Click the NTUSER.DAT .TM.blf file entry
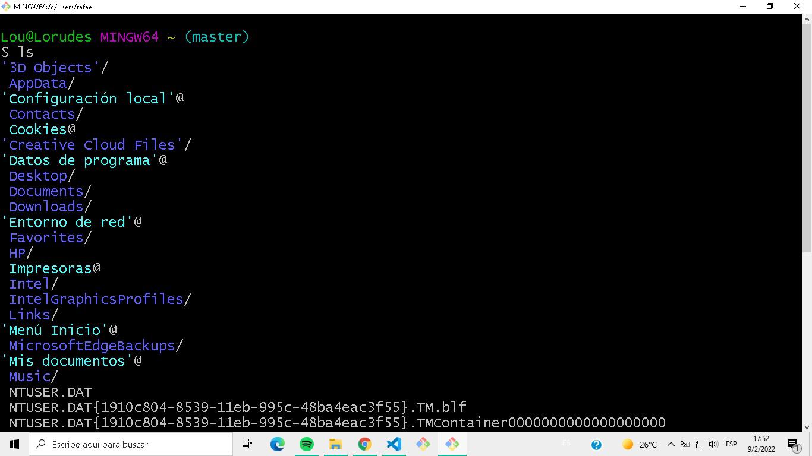Viewport: 812px width, 456px height. 238,407
